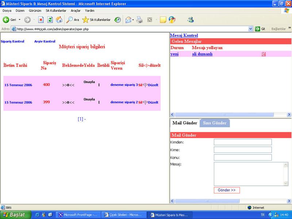Image resolution: width=292 pixels, height=219 pixels.
Task: Open the Başlat start button
Action: [x=15, y=215]
